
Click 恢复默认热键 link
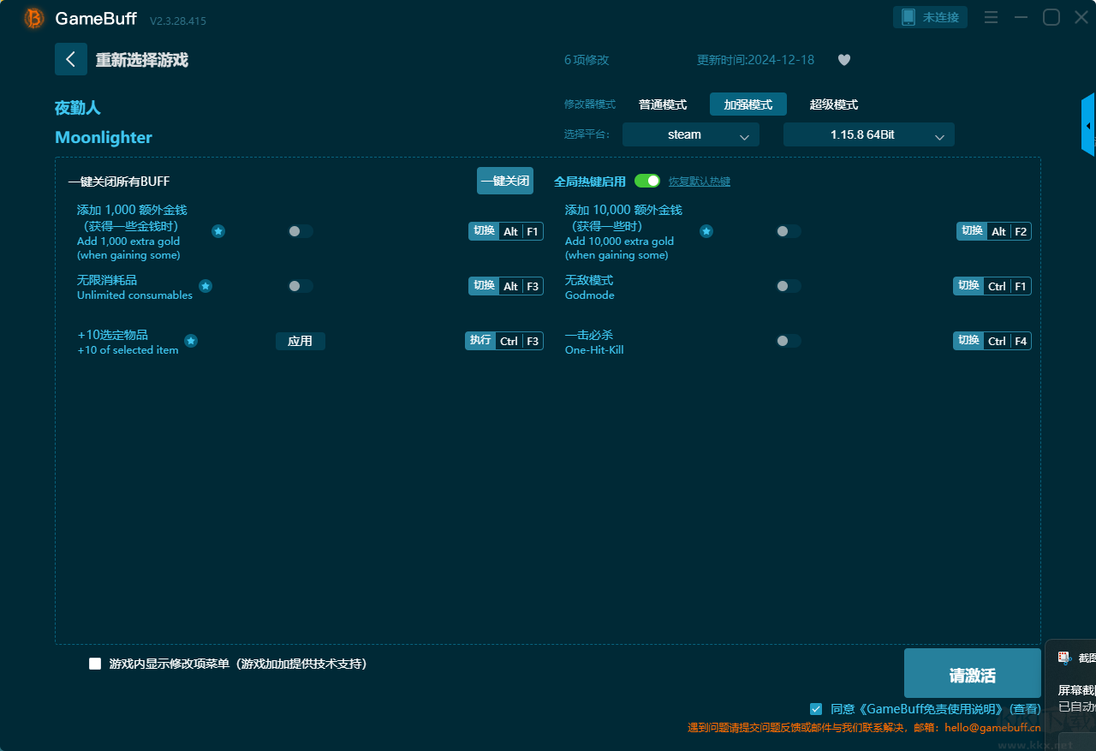[x=700, y=182]
